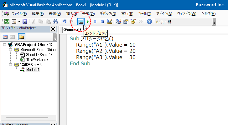Open the ヘルプ(H) menu
This screenshot has width=228, height=125.
(208, 14)
